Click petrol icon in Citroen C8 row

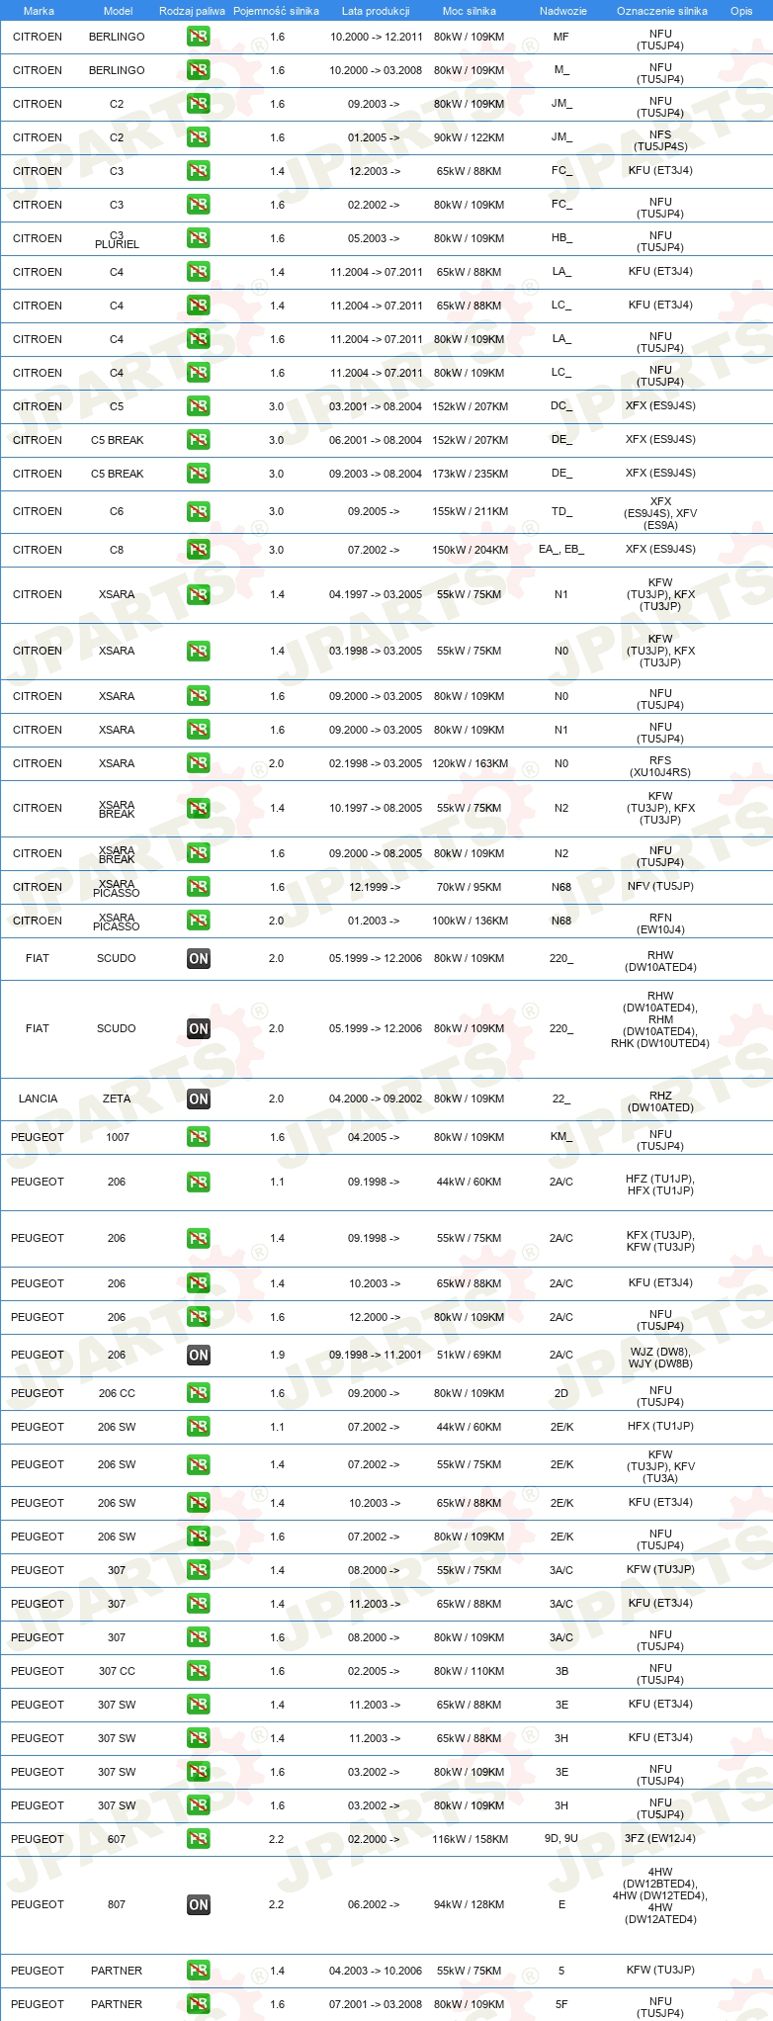tap(199, 550)
